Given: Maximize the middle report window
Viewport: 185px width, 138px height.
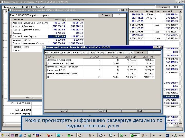Looking at the screenshot, I should tap(123, 10).
